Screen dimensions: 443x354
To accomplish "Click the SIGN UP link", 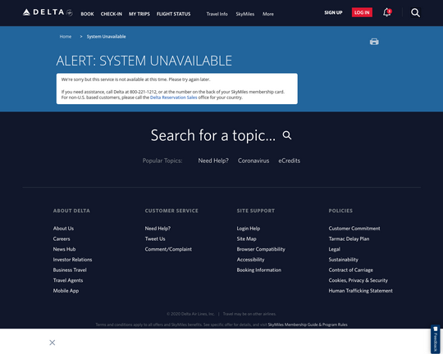I will coord(333,12).
